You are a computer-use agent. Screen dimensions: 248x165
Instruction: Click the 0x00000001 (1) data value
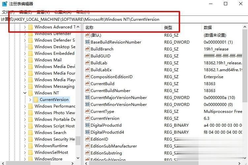(x=218, y=42)
